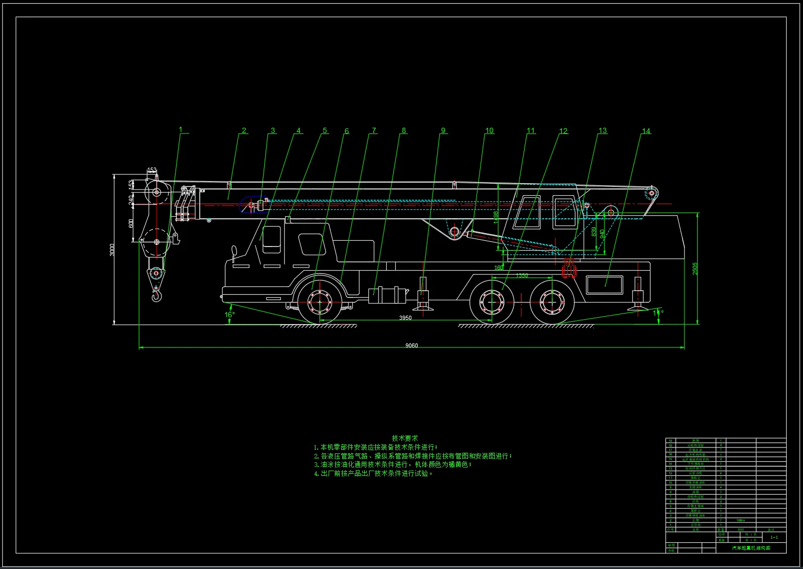Click part callout number 6 above drawing
This screenshot has height=569, width=803.
[346, 131]
